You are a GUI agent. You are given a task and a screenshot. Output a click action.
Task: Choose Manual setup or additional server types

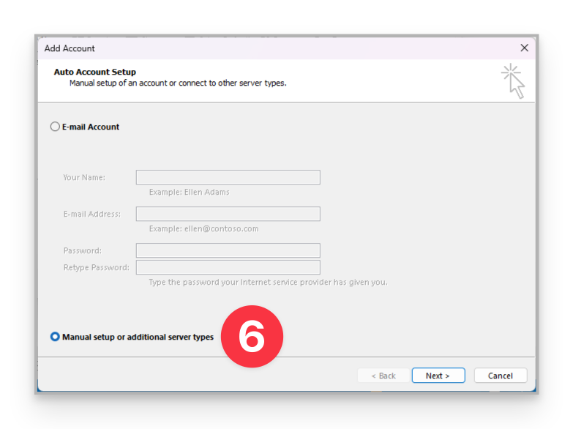click(x=55, y=337)
